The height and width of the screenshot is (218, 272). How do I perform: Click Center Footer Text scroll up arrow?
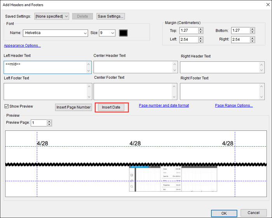pyautogui.click(x=174, y=86)
